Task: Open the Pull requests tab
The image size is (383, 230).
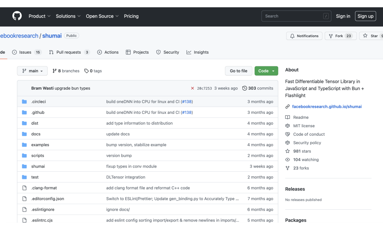Action: click(x=69, y=52)
